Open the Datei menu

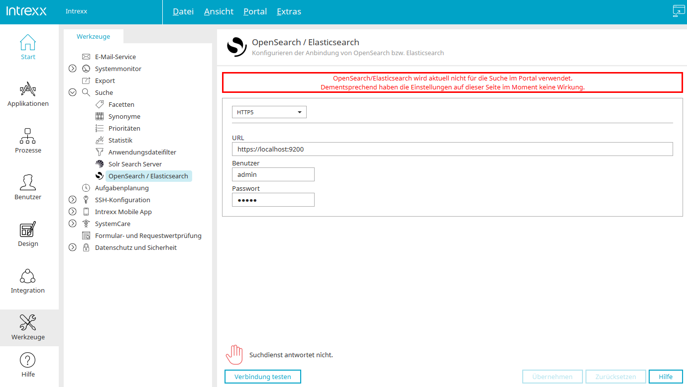pos(183,11)
